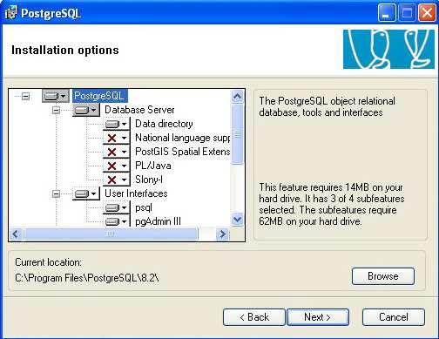Select National language support label
Viewport: 439px width, 339px height.
click(182, 138)
